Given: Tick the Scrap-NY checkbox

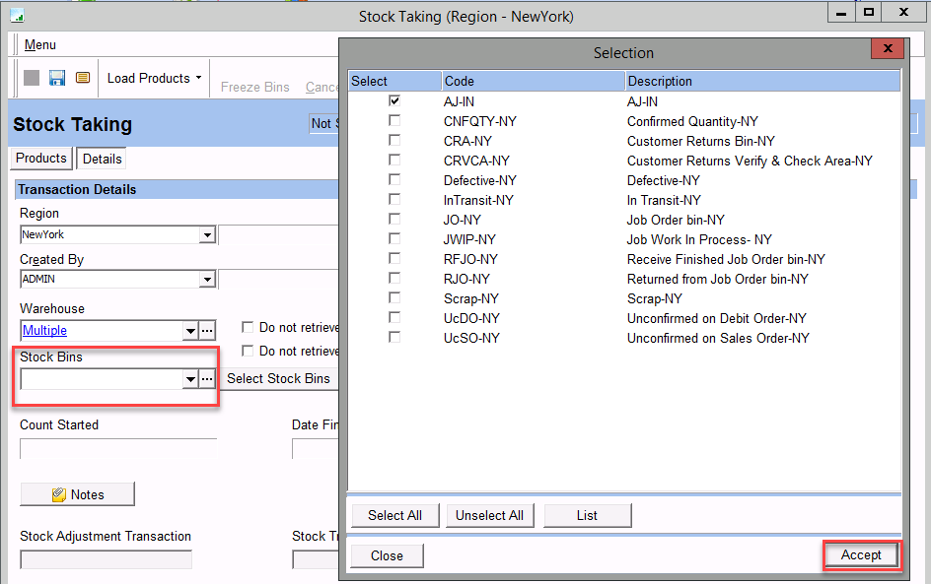Looking at the screenshot, I should pyautogui.click(x=394, y=298).
